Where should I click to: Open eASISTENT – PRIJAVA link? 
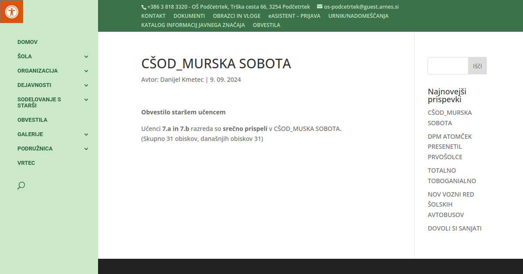pyautogui.click(x=294, y=16)
